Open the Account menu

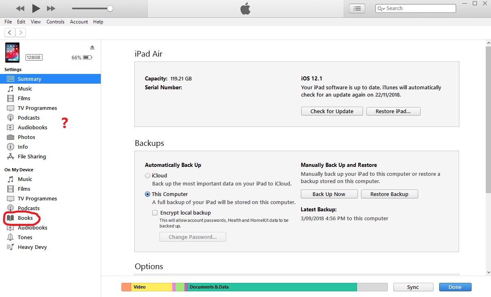pyautogui.click(x=79, y=22)
